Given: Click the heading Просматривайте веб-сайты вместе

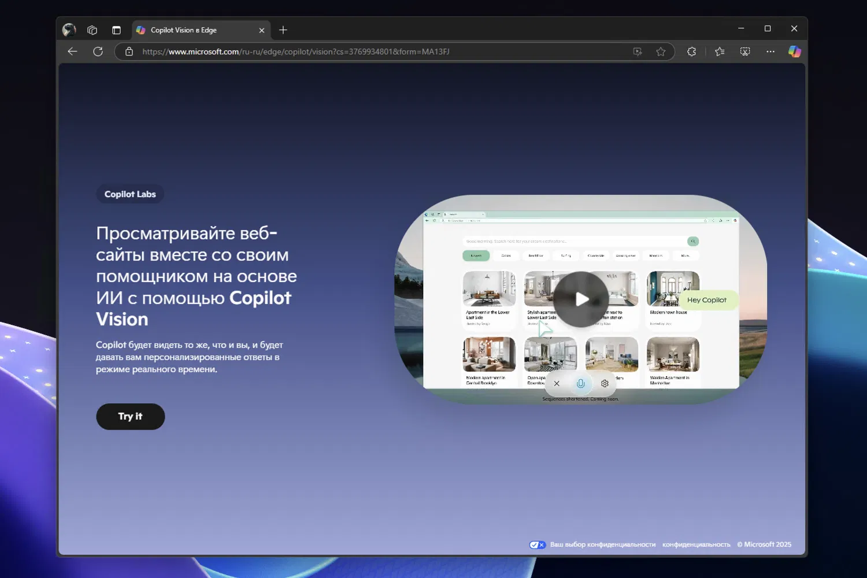Looking at the screenshot, I should [197, 276].
